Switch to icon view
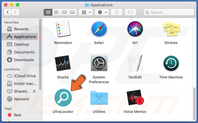This screenshot has width=198, height=123. (x=48, y=12)
